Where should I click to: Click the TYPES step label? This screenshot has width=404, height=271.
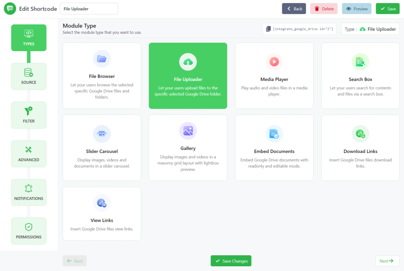(28, 44)
